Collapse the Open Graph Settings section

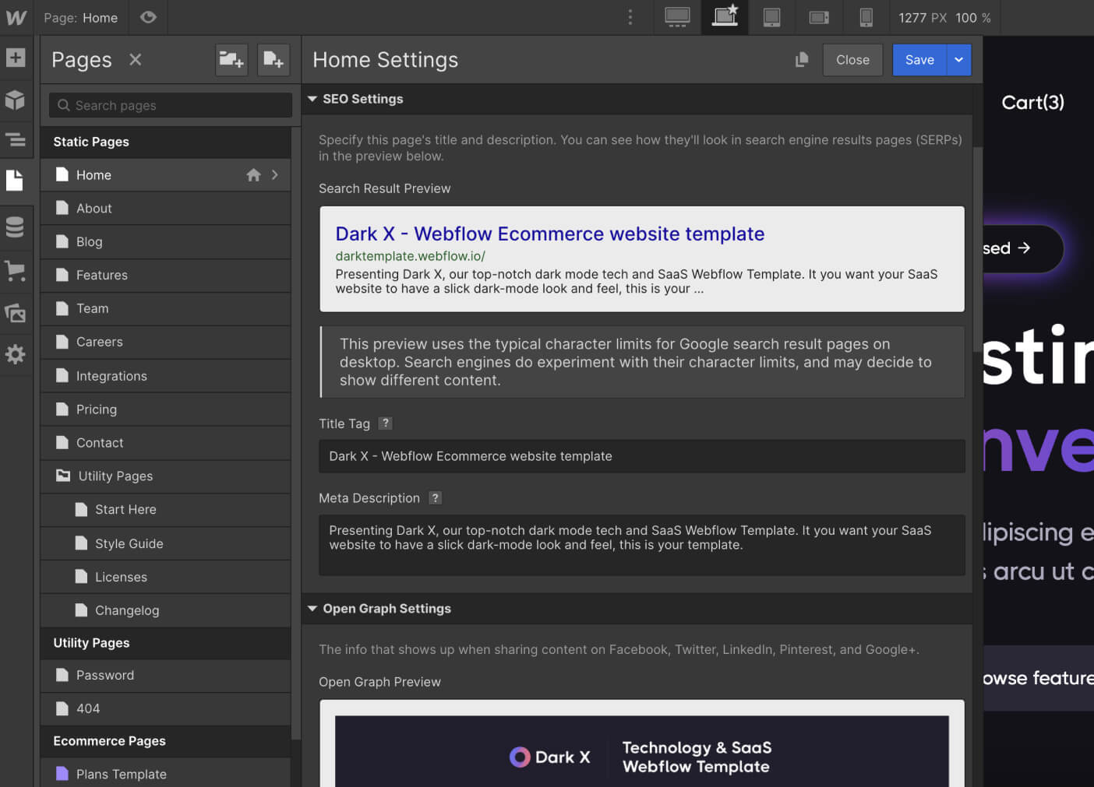coord(312,608)
